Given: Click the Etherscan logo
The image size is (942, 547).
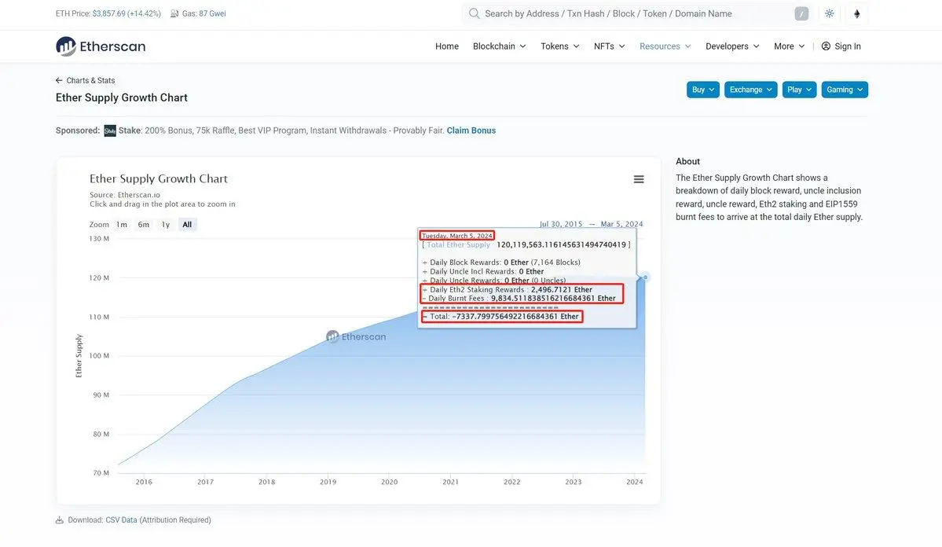Looking at the screenshot, I should pos(101,46).
